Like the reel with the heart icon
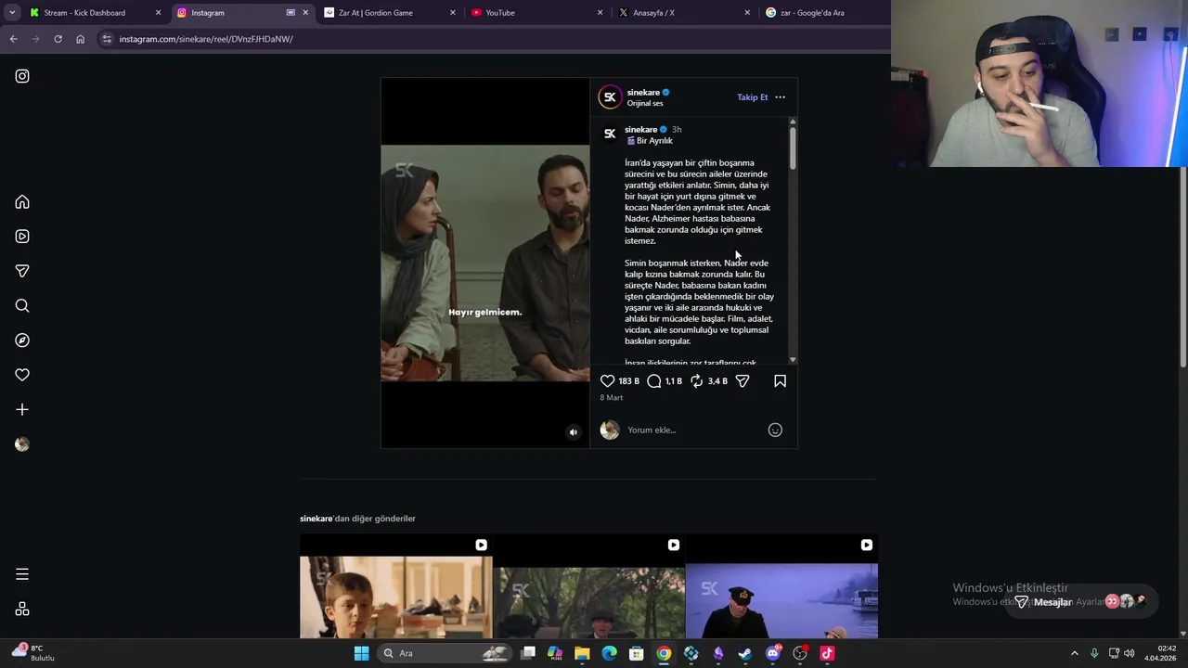The image size is (1188, 668). click(x=607, y=381)
